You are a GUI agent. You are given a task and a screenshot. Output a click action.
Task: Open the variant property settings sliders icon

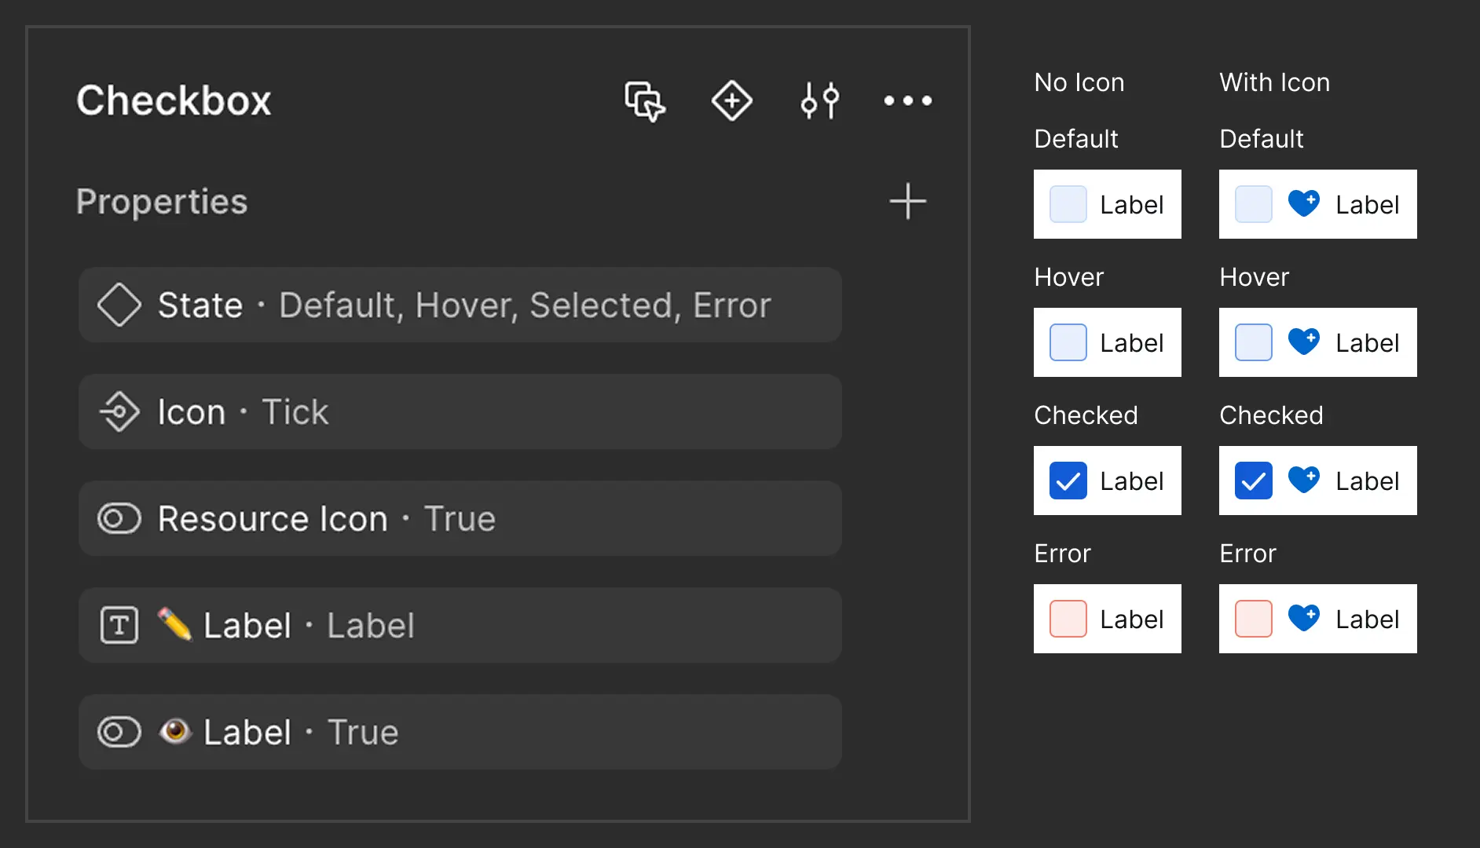tap(819, 100)
